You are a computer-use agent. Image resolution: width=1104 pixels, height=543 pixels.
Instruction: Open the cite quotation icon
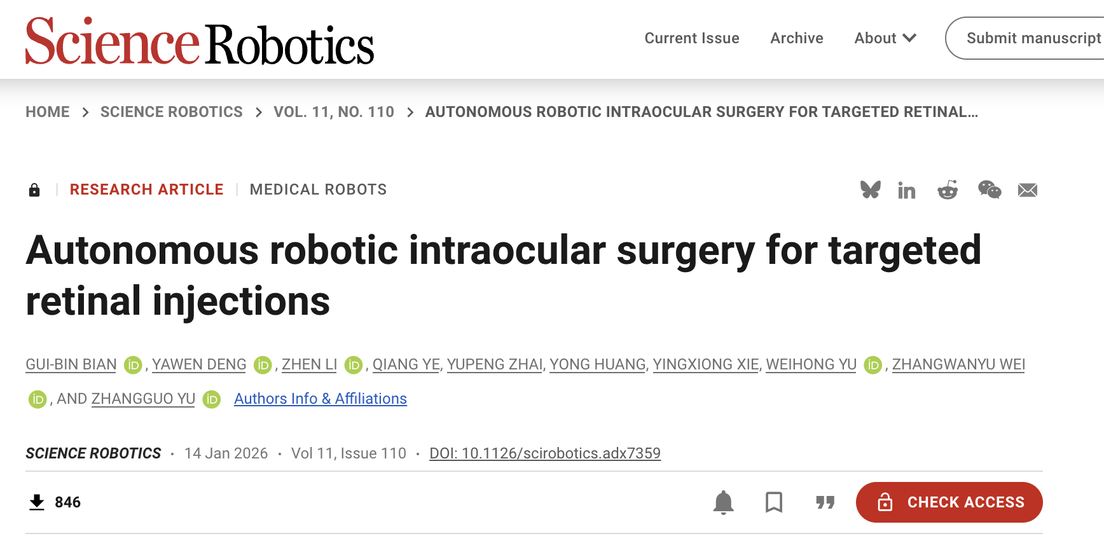[x=825, y=502]
